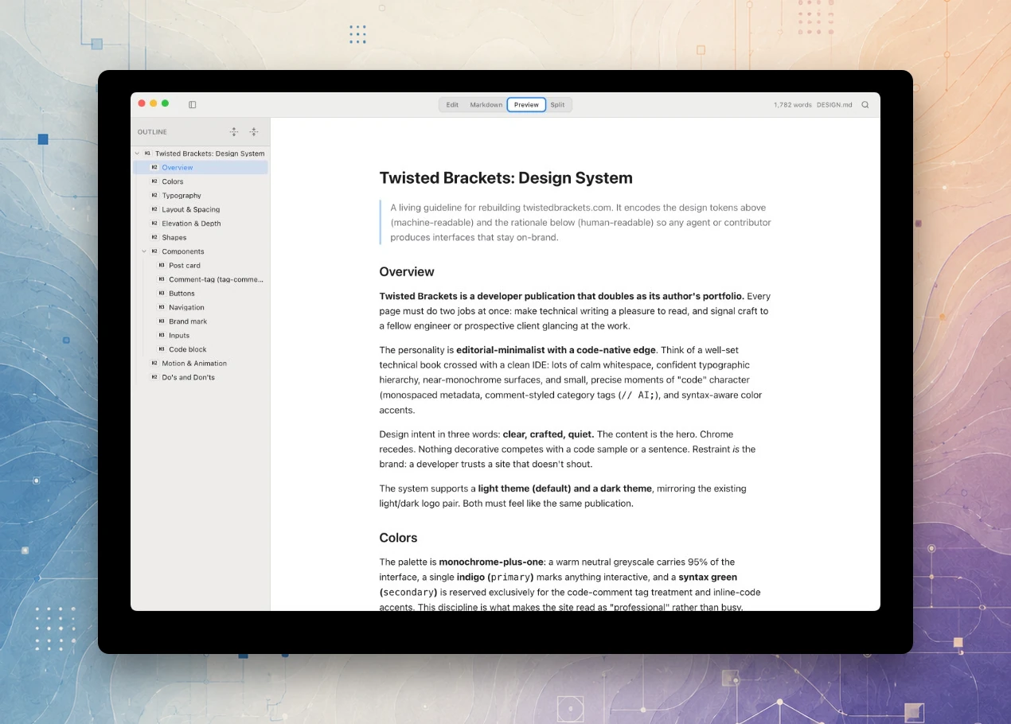Click the bold 'monochrome-plus-one' text

tap(491, 562)
